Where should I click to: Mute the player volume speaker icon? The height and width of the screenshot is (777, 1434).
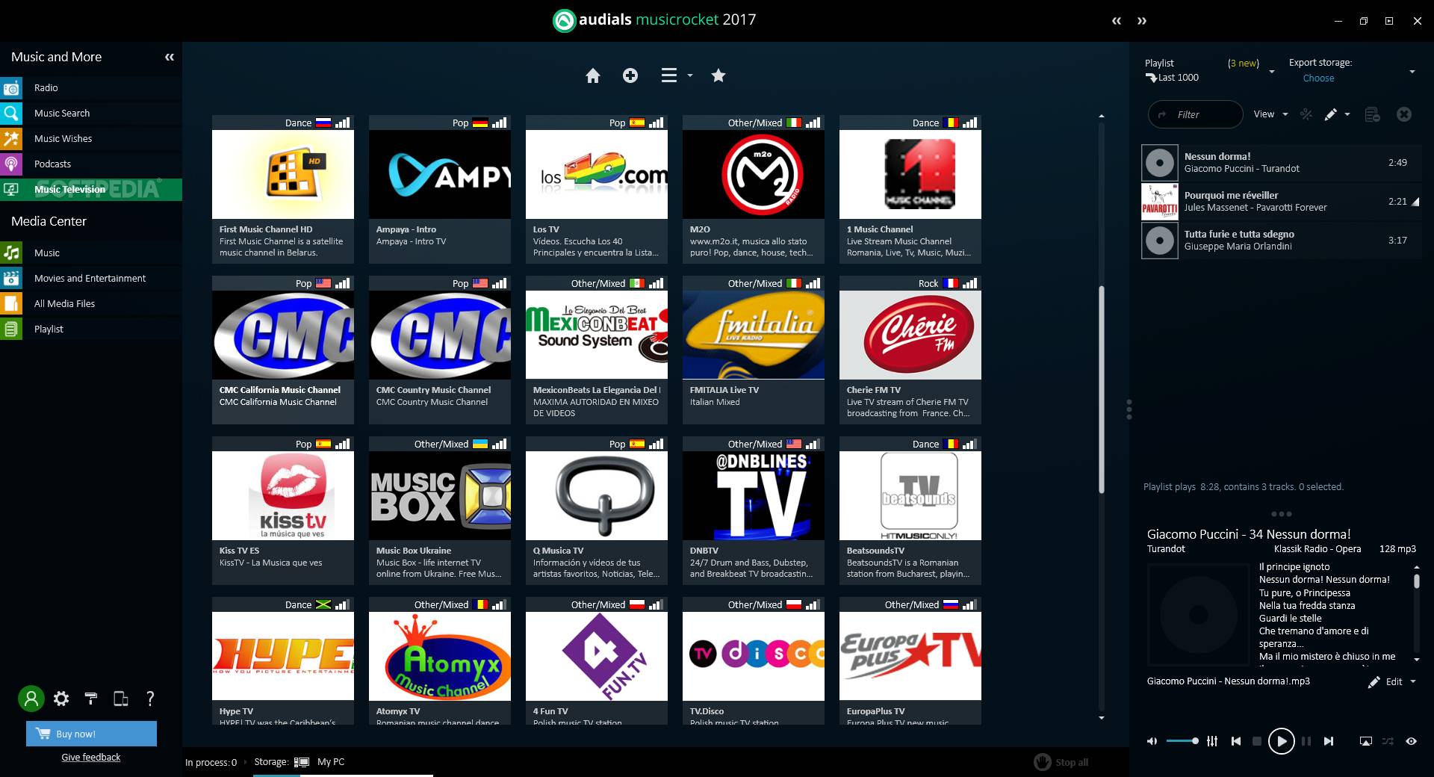1152,741
